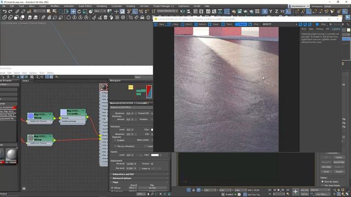Switch to the History tab in frame buffer
The height and width of the screenshot is (197, 351).
[320, 29]
